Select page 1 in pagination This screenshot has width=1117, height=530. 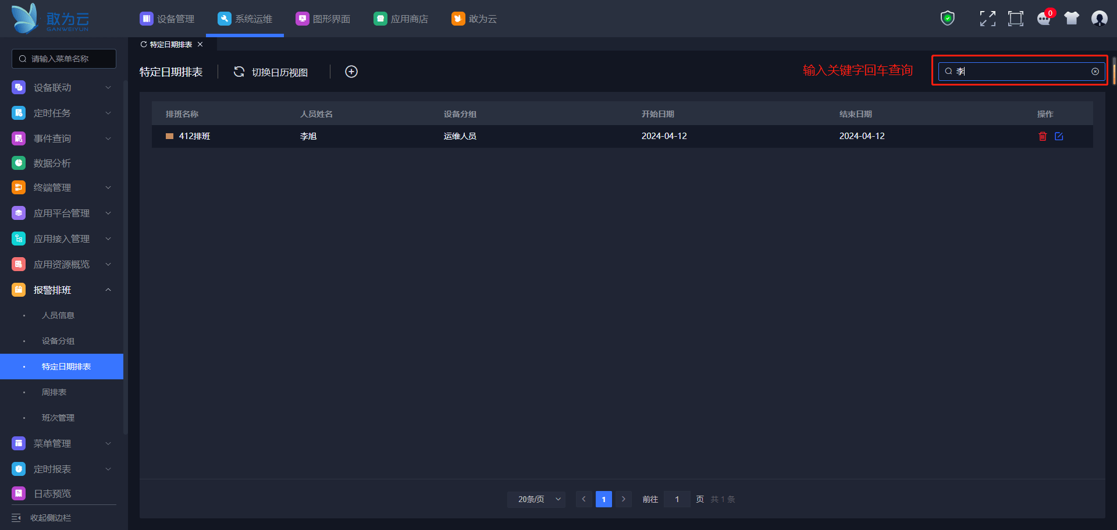(x=604, y=499)
